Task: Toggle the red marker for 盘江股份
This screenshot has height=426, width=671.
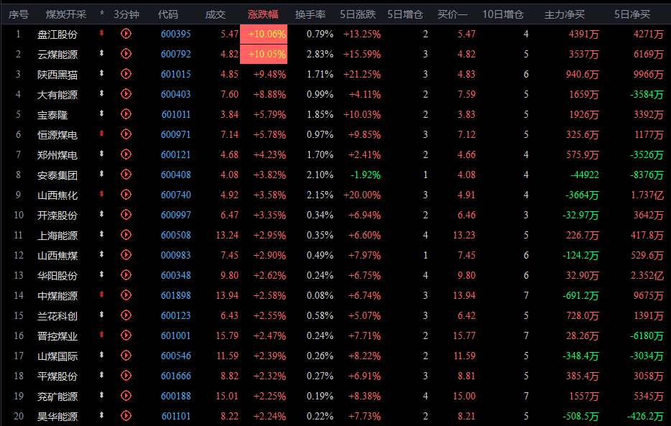Action: click(102, 34)
